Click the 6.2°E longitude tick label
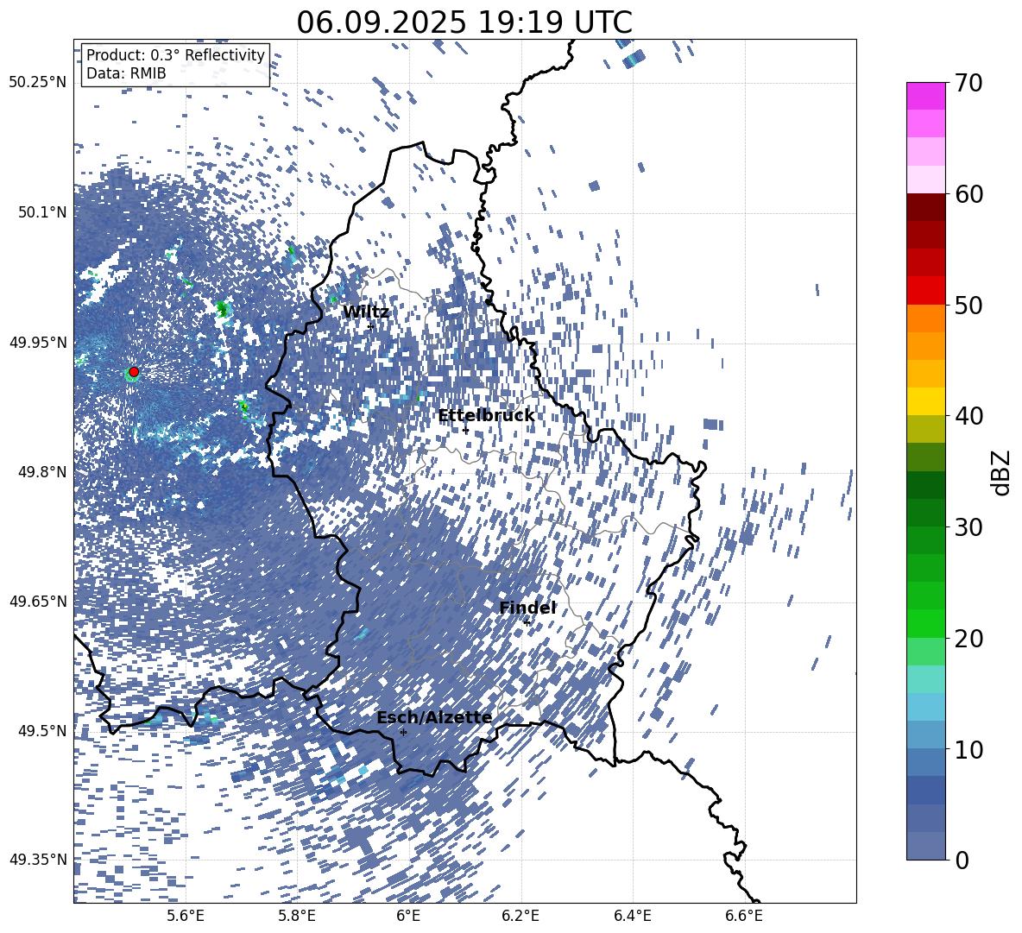This screenshot has width=1022, height=933. click(520, 916)
